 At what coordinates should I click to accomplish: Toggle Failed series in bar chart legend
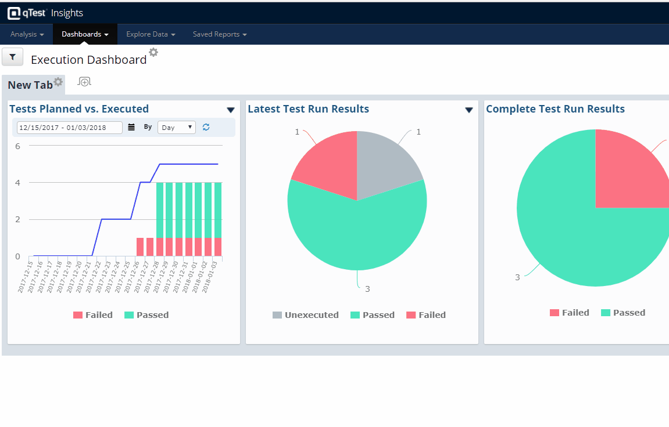[93, 315]
